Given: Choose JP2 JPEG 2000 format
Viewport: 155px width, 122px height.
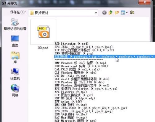Looking at the screenshot, I should [104, 108].
